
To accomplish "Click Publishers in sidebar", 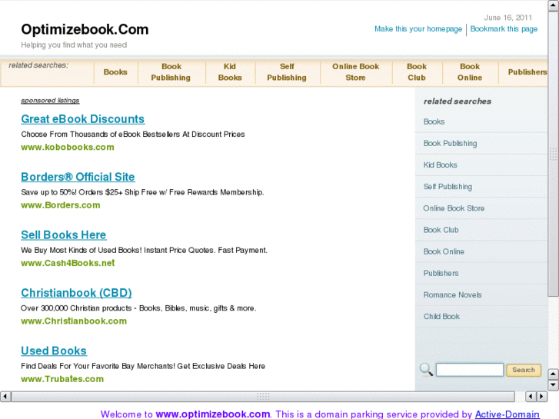I will (441, 274).
